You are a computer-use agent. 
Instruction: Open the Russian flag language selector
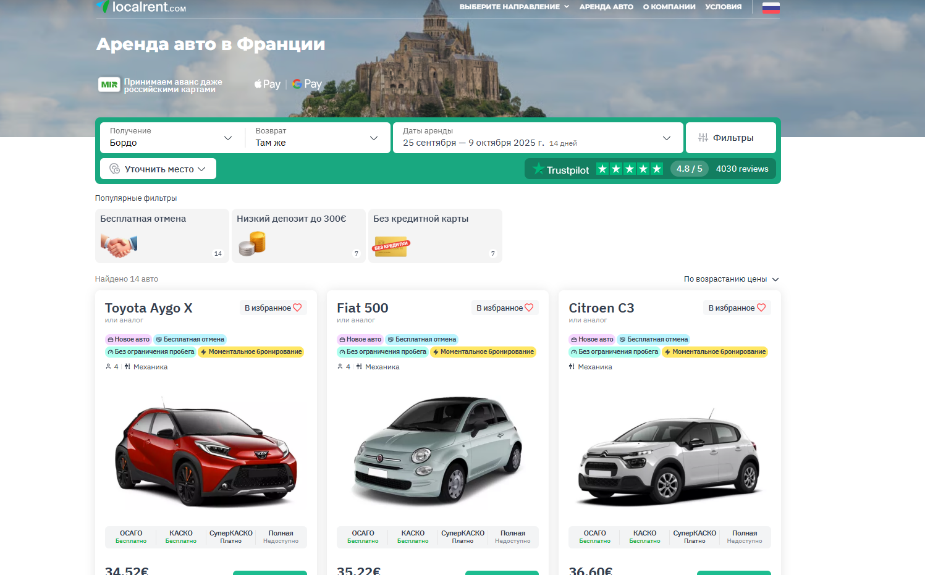click(771, 7)
